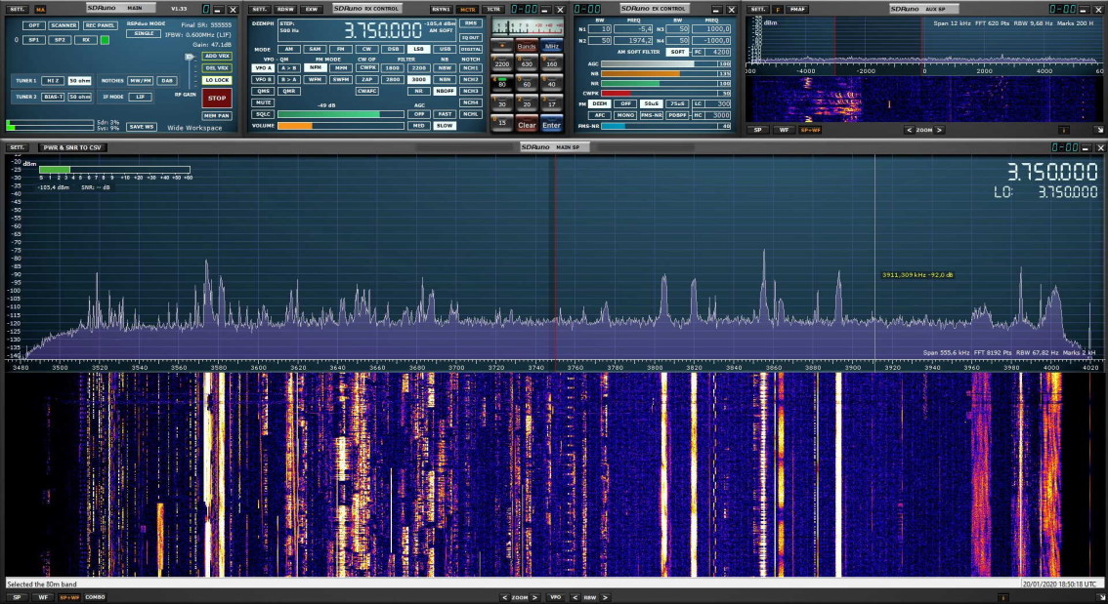Select the LSB mode button

pos(418,50)
